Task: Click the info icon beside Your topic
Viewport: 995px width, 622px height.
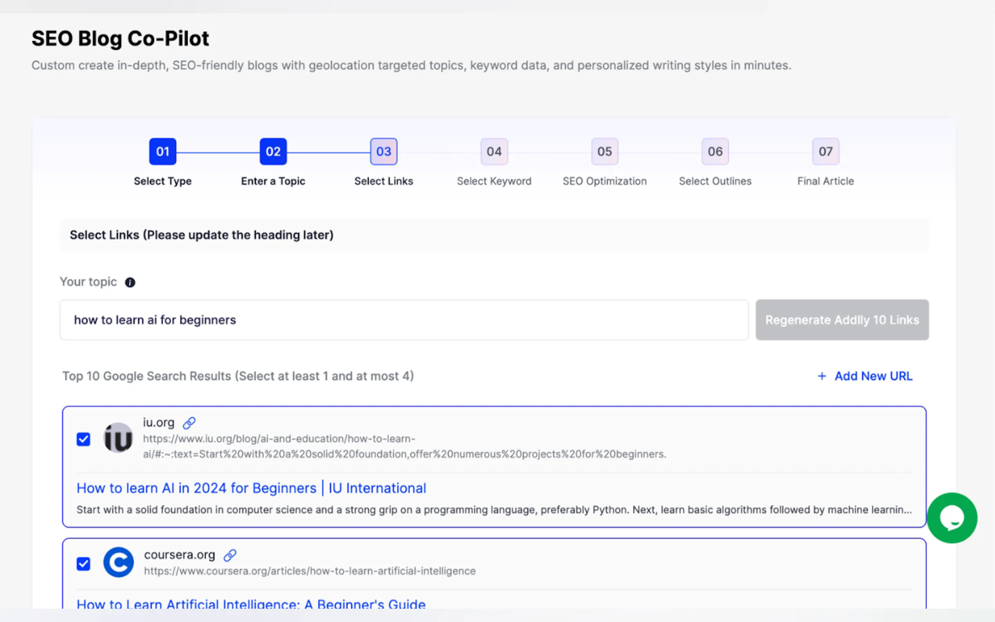Action: (x=130, y=283)
